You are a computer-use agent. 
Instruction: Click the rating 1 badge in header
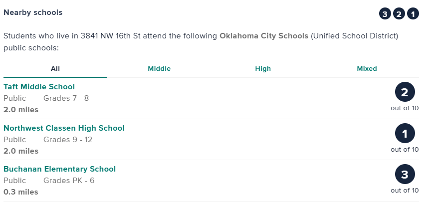413,13
